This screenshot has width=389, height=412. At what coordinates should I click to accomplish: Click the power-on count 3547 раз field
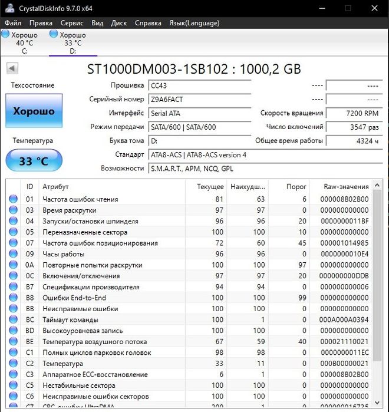coord(354,127)
